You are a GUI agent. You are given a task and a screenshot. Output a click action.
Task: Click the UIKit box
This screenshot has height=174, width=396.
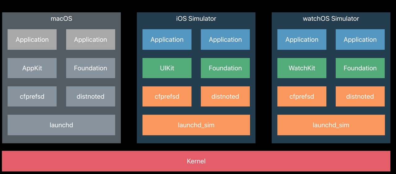pos(167,68)
